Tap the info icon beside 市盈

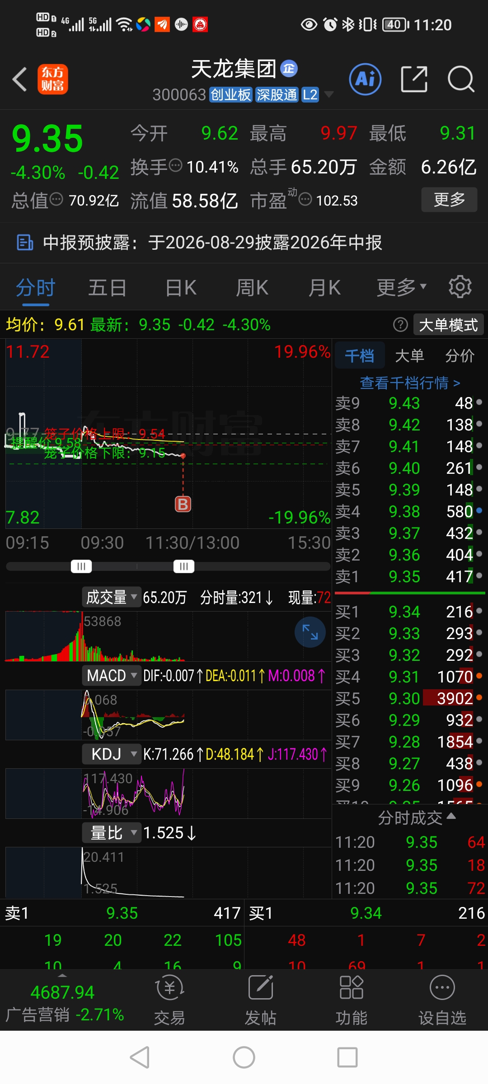tap(305, 199)
